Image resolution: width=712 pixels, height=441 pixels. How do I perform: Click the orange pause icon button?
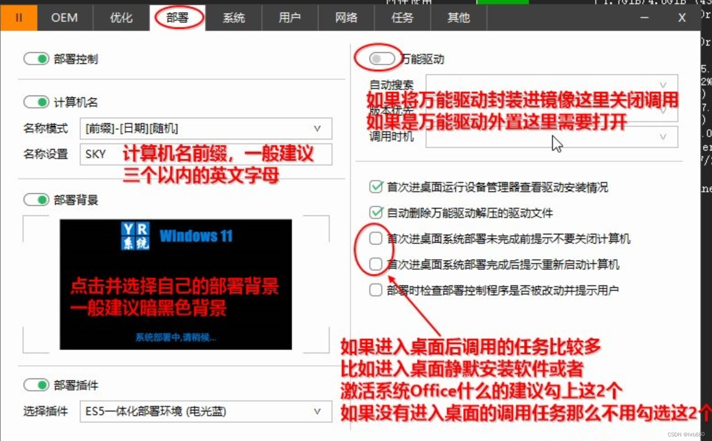18,18
